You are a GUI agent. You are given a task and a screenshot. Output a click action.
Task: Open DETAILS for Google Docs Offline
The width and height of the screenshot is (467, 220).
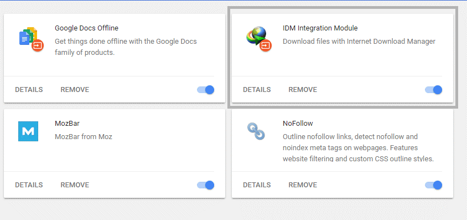(x=29, y=90)
